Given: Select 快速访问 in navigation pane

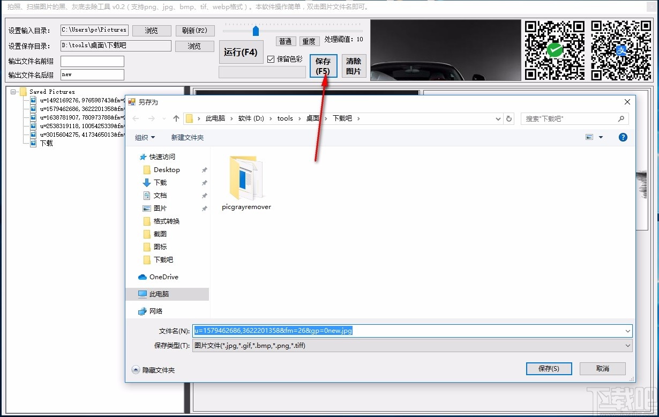Looking at the screenshot, I should click(x=162, y=157).
